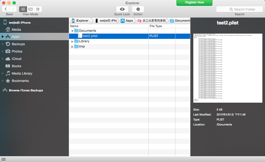265x162 pixels.
Task: Click the Last Modified date value
Action: (231, 114)
